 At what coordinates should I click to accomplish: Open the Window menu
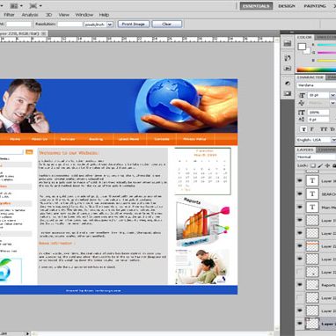coord(84,15)
